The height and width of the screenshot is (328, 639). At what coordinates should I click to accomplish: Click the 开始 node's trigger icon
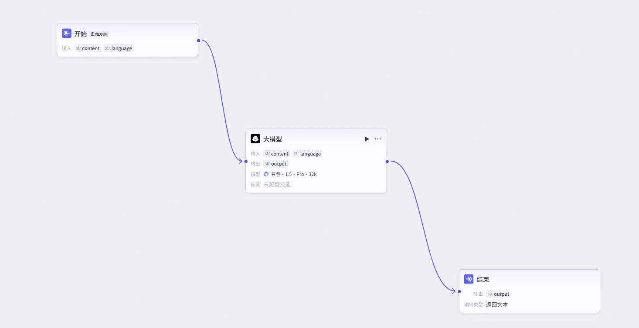[66, 33]
